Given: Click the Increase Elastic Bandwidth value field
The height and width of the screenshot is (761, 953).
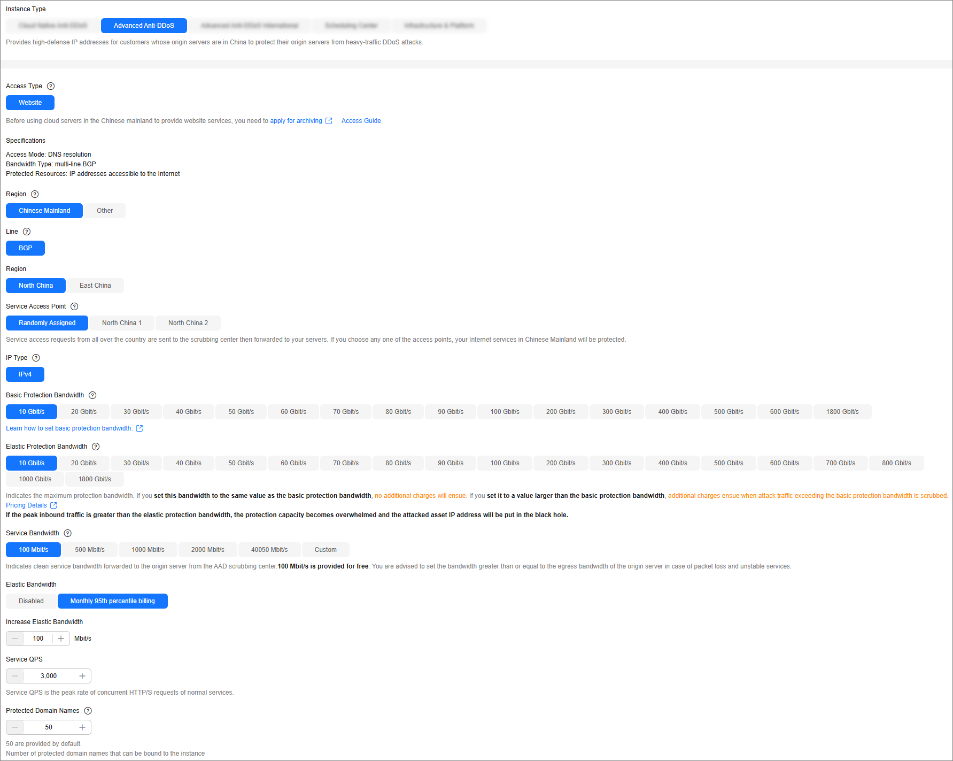Looking at the screenshot, I should 38,639.
